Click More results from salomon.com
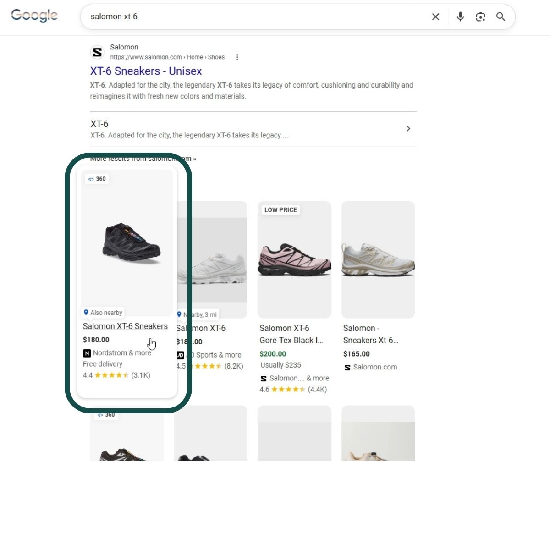The image size is (550, 550). 143,159
